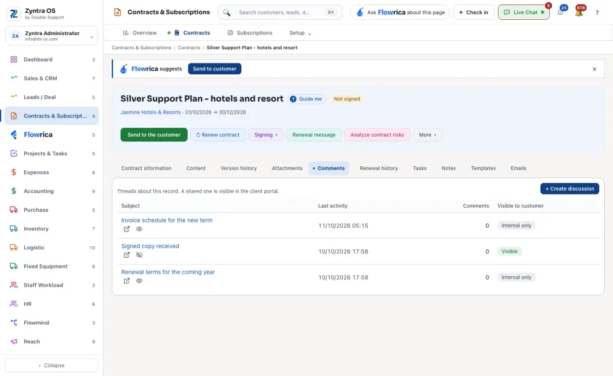Viewport: 613px width, 376px height.
Task: Open the Emails tab
Action: coord(518,168)
